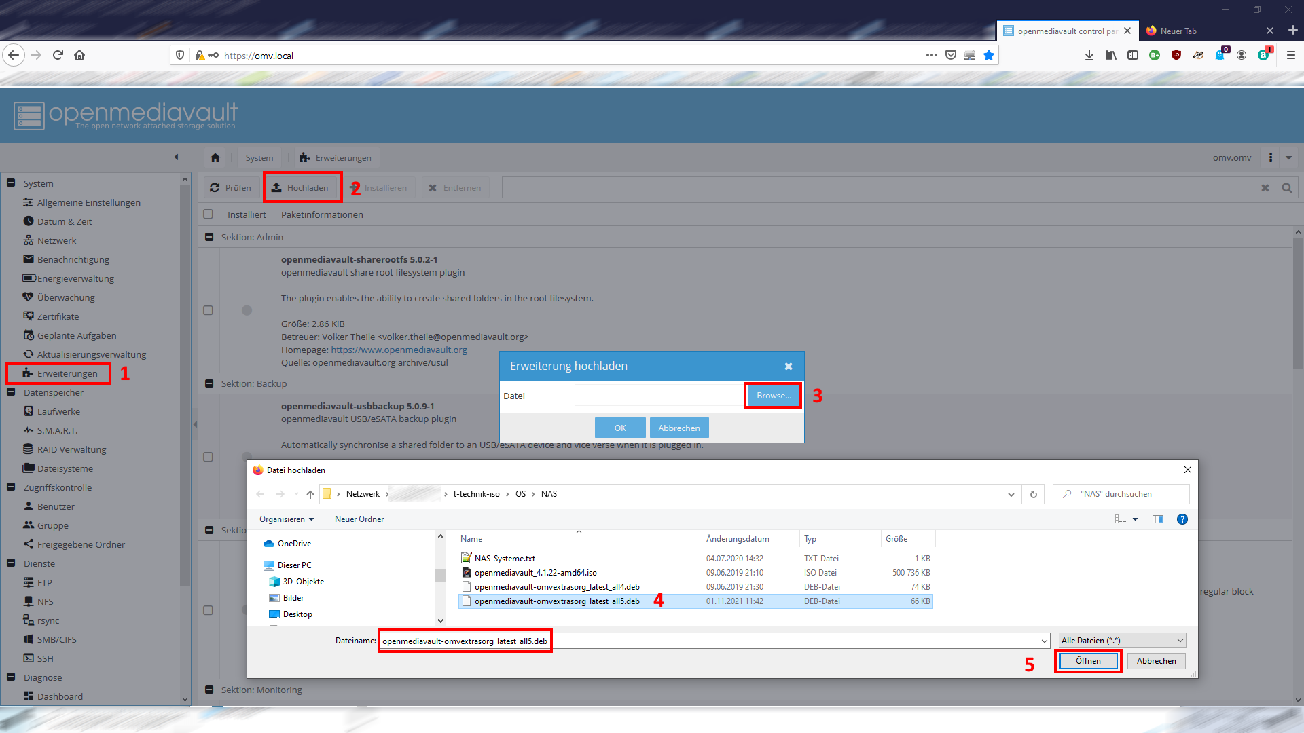Open Firefox downloads arrow icon

pos(1089,55)
